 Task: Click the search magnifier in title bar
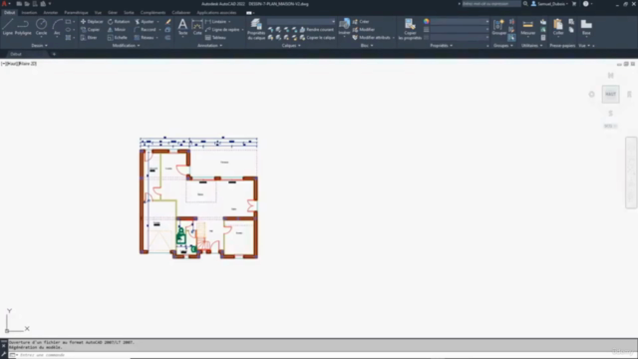coord(525,4)
